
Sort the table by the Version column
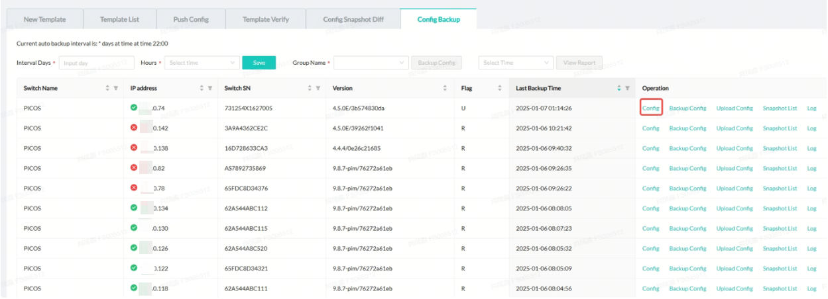coord(445,88)
